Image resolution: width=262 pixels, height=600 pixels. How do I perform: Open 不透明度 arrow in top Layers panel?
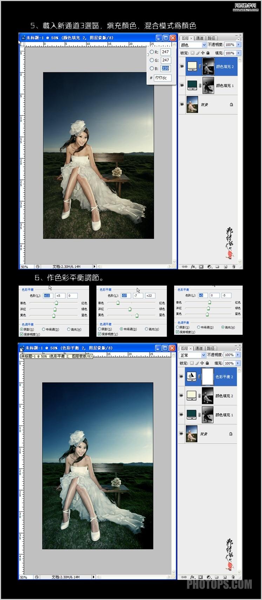click(239, 45)
